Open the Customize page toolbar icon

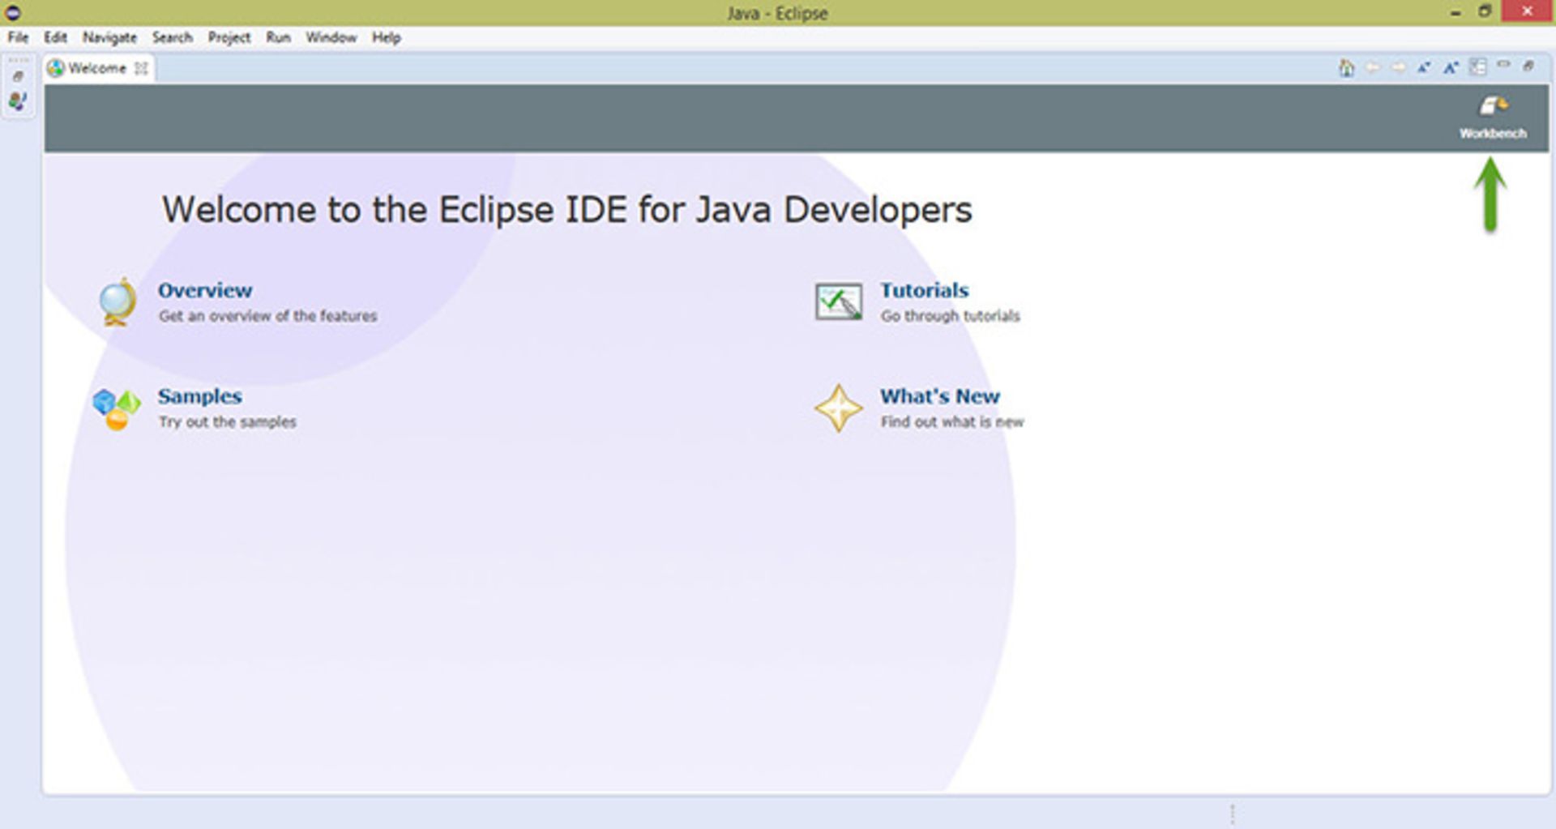(x=1478, y=67)
